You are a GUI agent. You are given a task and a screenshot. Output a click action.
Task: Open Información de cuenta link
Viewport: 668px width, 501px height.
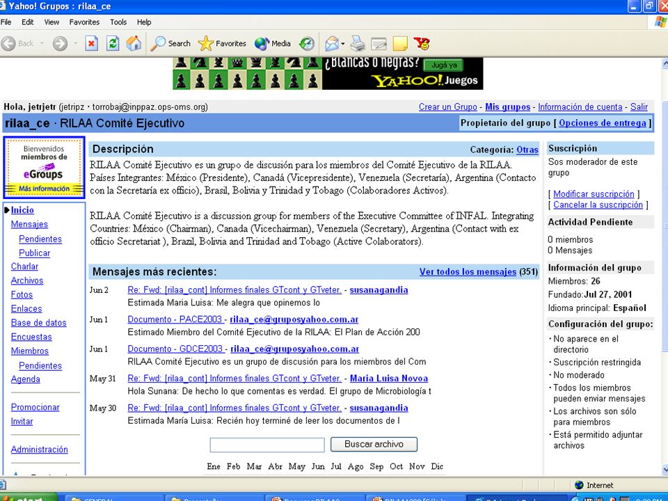pos(580,107)
